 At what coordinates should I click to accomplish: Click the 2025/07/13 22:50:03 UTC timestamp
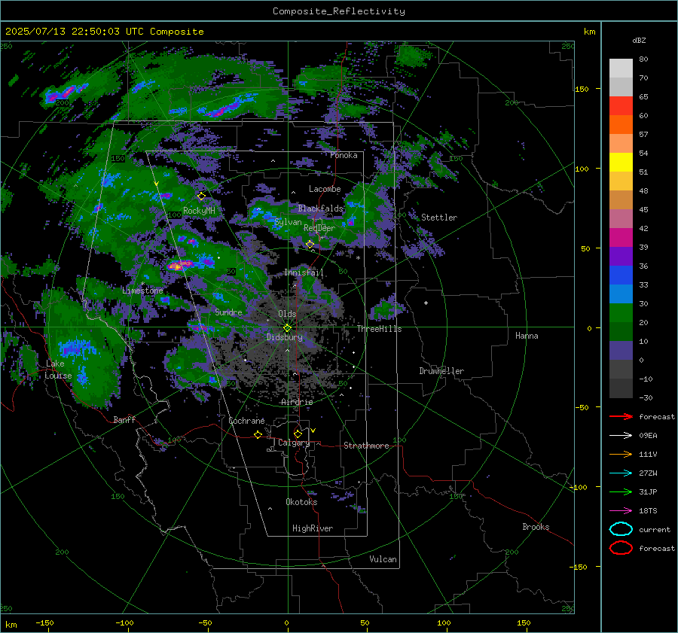tap(104, 32)
